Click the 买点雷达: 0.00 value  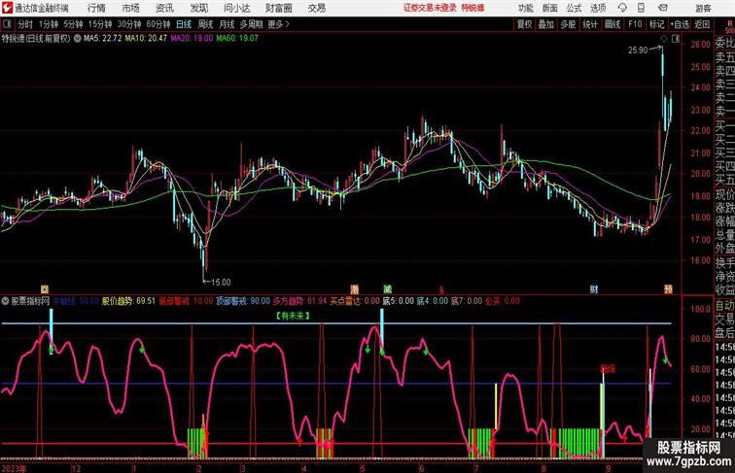pos(354,301)
